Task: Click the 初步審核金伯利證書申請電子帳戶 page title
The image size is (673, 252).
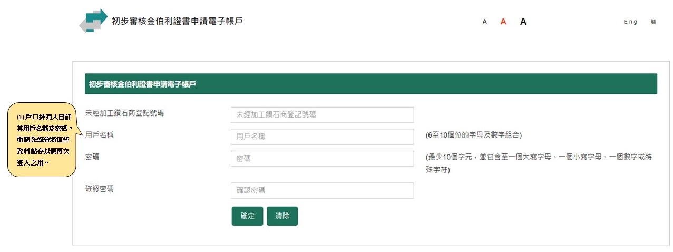Action: 178,21
